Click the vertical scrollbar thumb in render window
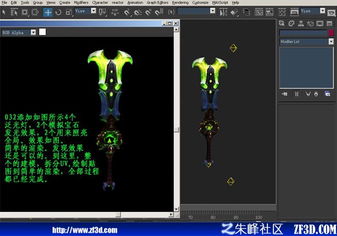 [176, 129]
